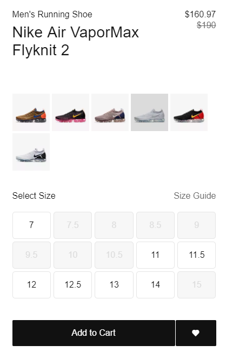Click the unavailable size 15 option

pos(197,285)
